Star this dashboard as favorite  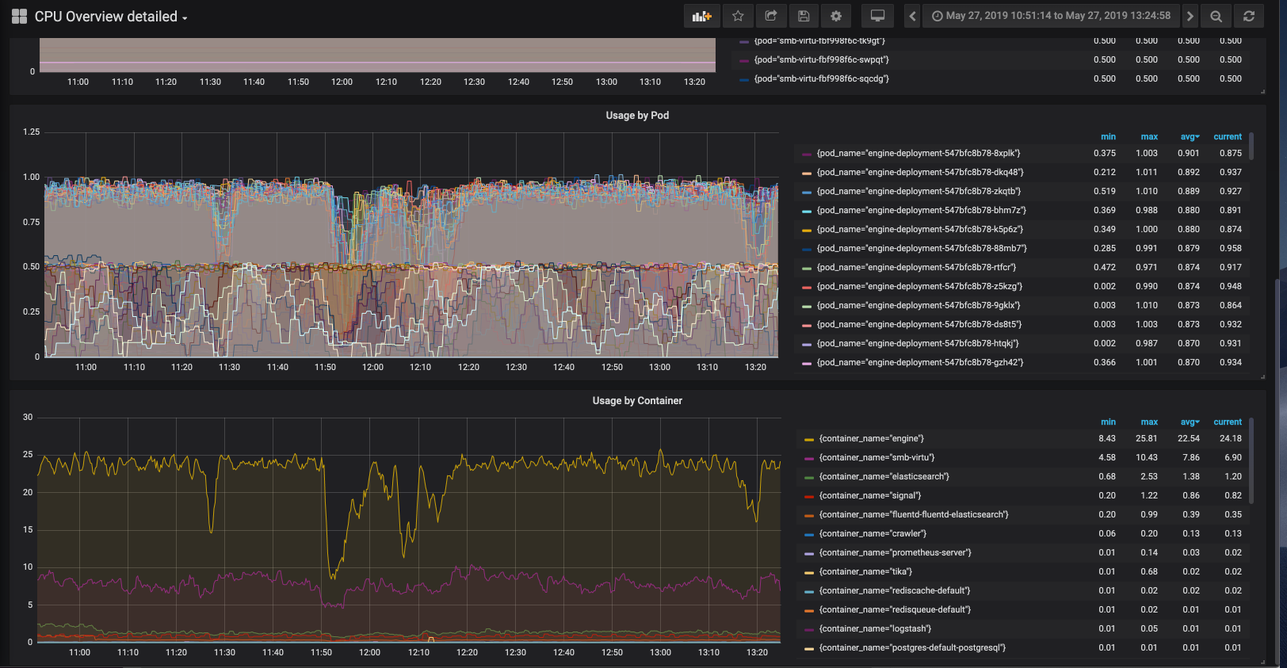pos(738,16)
